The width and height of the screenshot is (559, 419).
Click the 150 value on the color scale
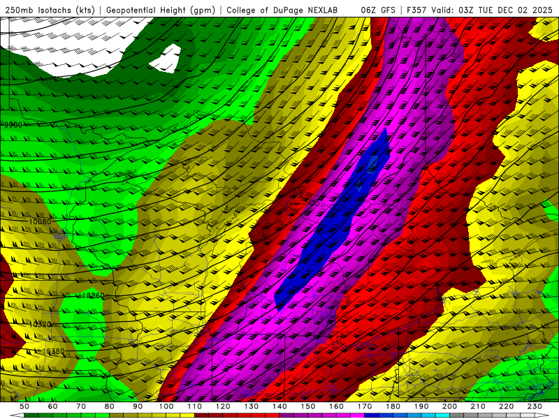pyautogui.click(x=308, y=406)
